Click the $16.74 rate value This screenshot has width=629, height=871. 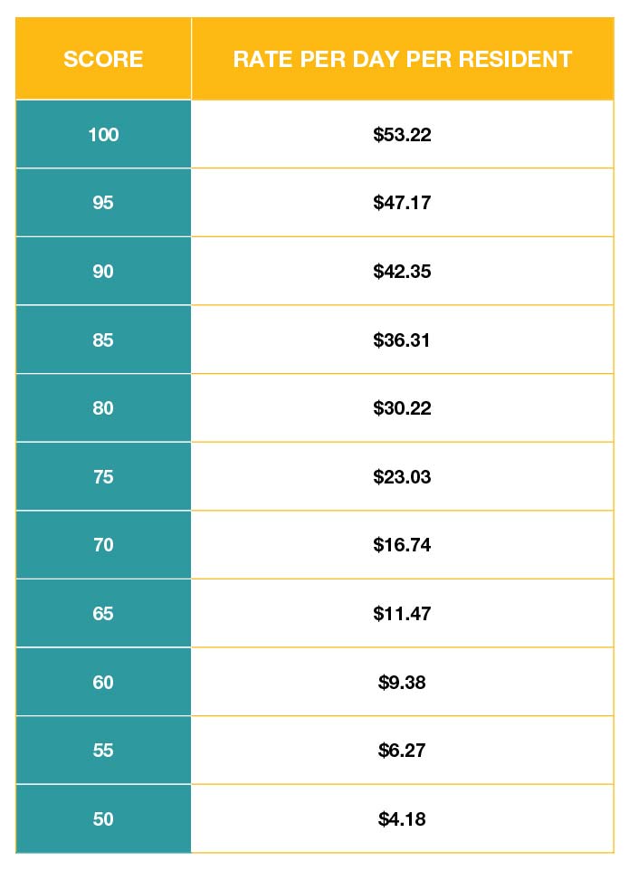(x=402, y=545)
